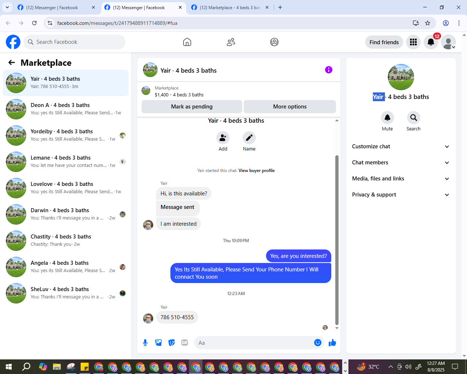Open Darwin conversation
The height and width of the screenshot is (374, 467).
point(66,214)
